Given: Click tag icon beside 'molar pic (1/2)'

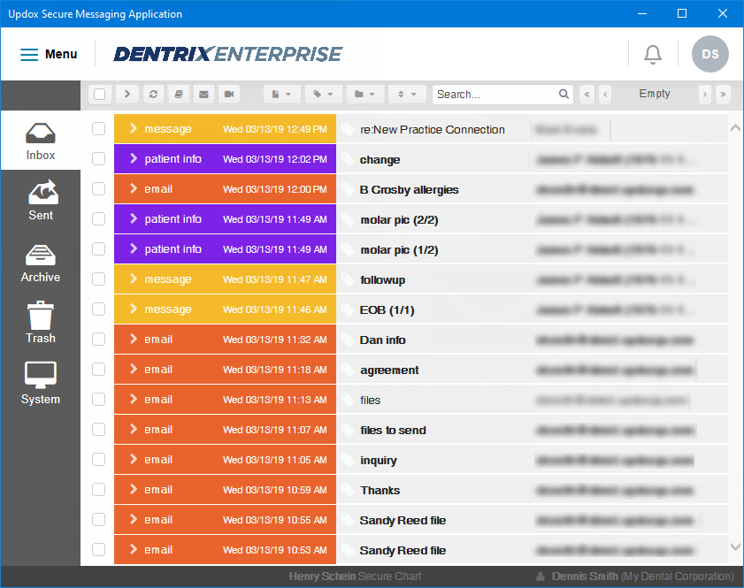Looking at the screenshot, I should click(348, 250).
